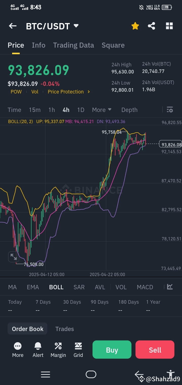Select the 1D interval

coord(81,110)
